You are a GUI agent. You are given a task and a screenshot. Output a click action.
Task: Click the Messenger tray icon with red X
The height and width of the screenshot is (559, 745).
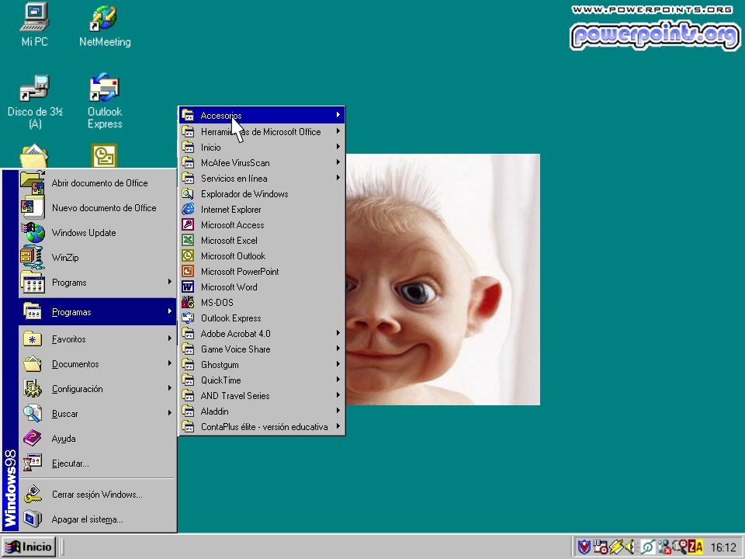pos(665,547)
